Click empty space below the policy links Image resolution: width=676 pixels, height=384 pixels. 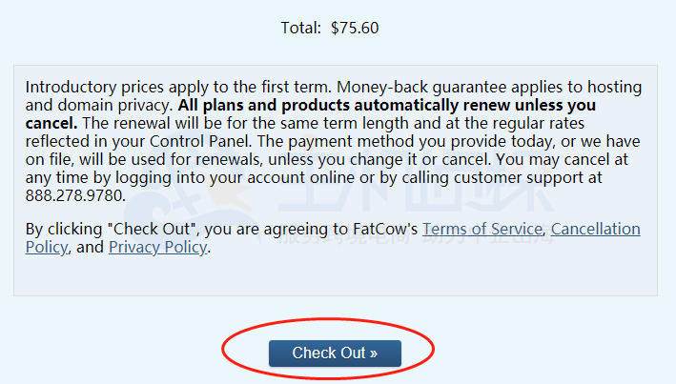pyautogui.click(x=334, y=276)
